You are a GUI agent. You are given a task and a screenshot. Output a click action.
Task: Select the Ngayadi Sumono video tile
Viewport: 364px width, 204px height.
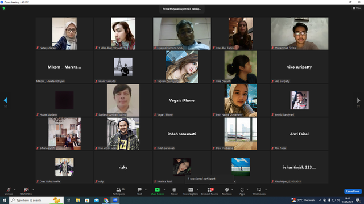(182, 33)
